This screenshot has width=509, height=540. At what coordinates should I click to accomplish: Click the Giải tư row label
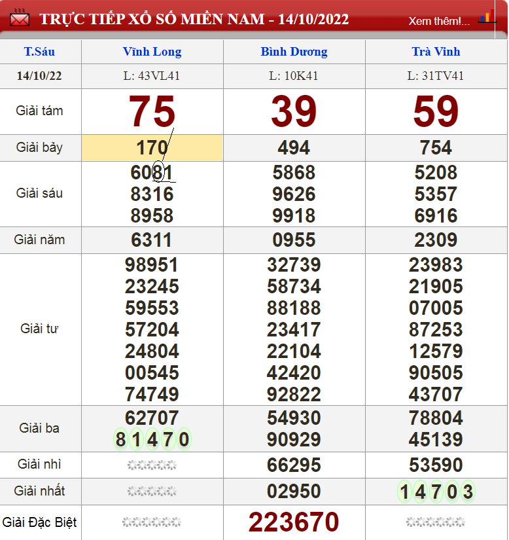[39, 329]
